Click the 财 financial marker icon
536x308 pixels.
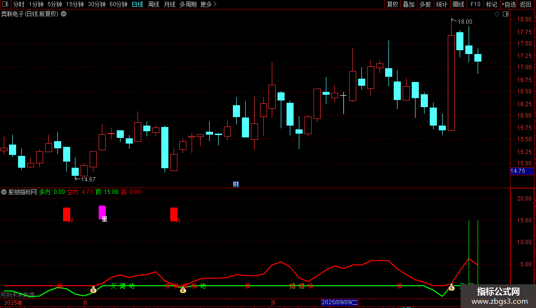[236, 184]
